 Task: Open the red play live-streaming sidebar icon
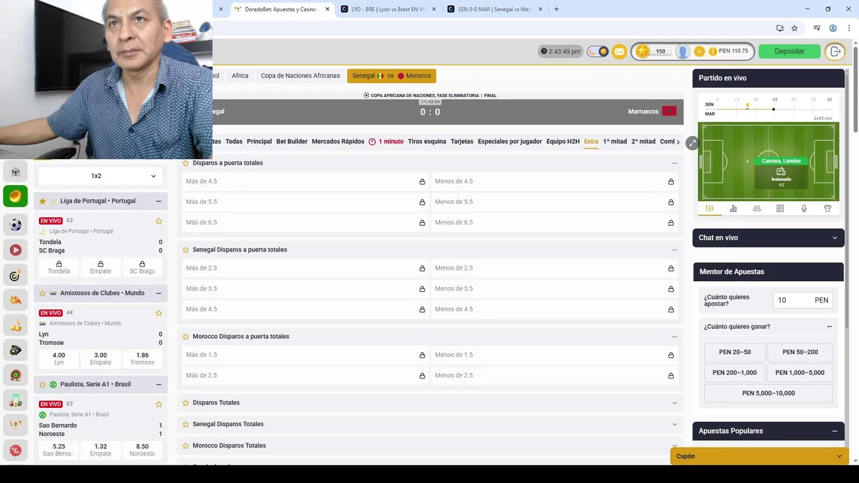click(x=15, y=250)
